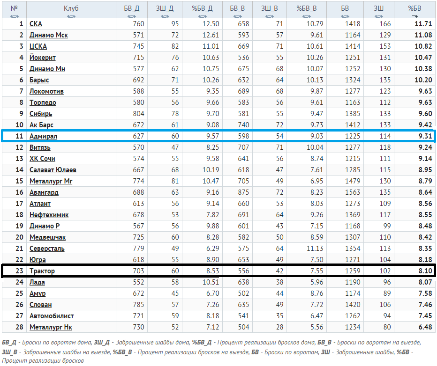Viewport: 437px width, 366px height.
Task: Go to Северсталь club page
Action: point(47,249)
